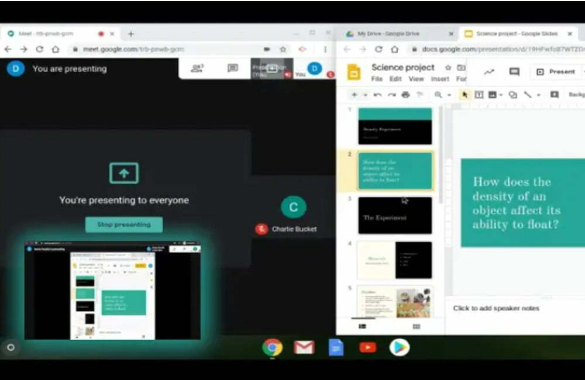Click the undo arrow in Slides
The width and height of the screenshot is (585, 380).
377,95
